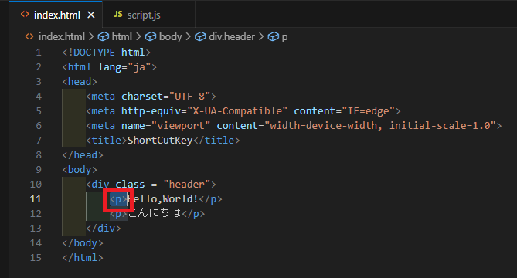
Task: Select p element in the breadcrumb
Action: click(x=284, y=37)
